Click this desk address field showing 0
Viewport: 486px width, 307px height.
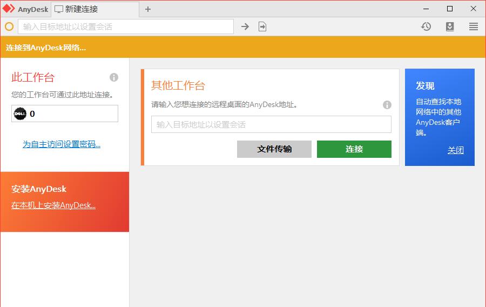pos(65,114)
